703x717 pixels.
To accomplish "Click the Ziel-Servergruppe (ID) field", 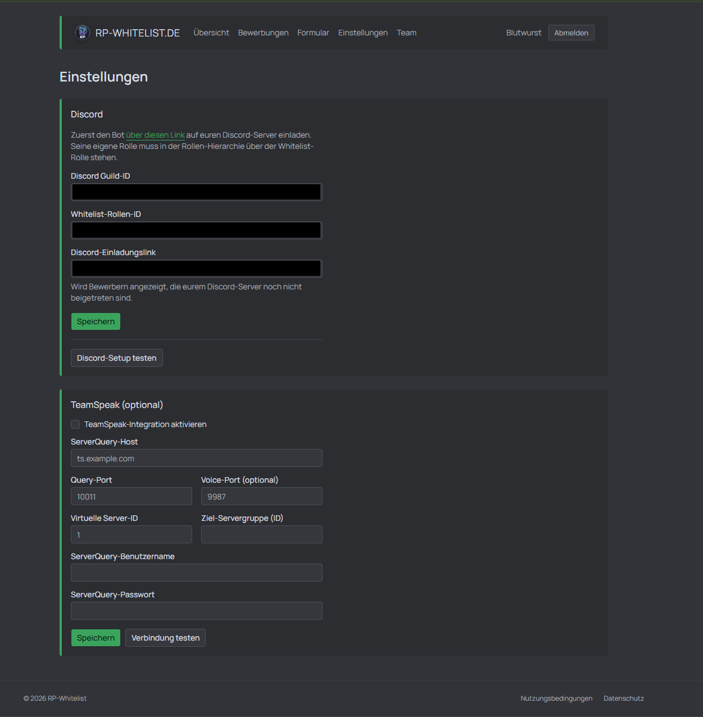I will 262,534.
